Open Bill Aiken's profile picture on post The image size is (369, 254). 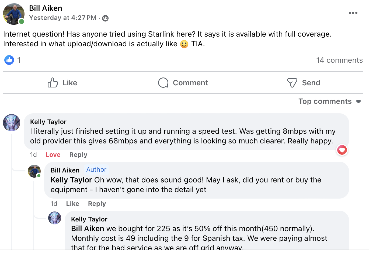pyautogui.click(x=13, y=14)
